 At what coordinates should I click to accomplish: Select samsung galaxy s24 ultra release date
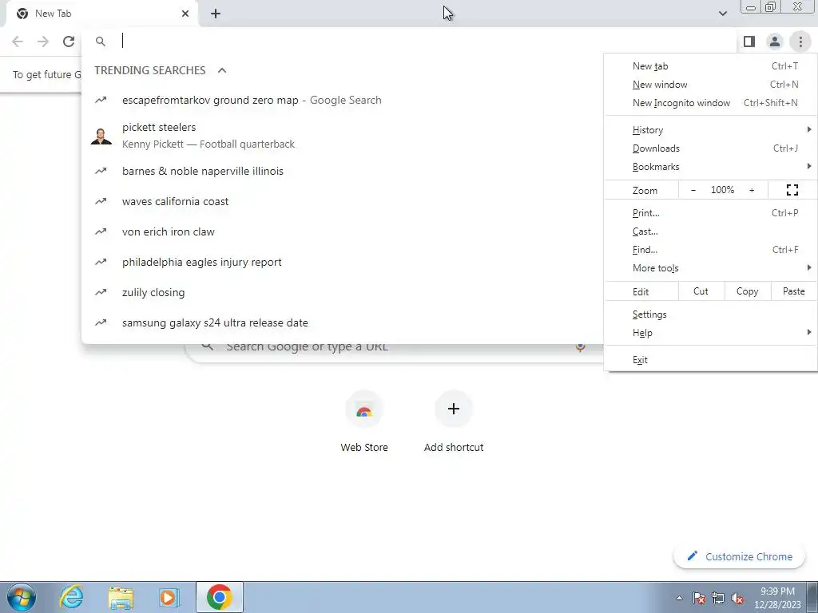coord(342,322)
